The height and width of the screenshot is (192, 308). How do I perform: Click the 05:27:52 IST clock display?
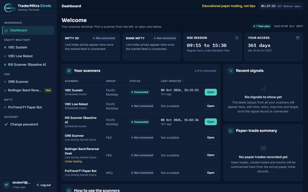[x=281, y=6]
